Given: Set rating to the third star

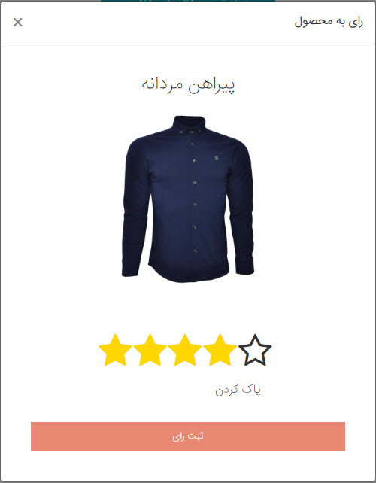Looking at the screenshot, I should pyautogui.click(x=185, y=351).
